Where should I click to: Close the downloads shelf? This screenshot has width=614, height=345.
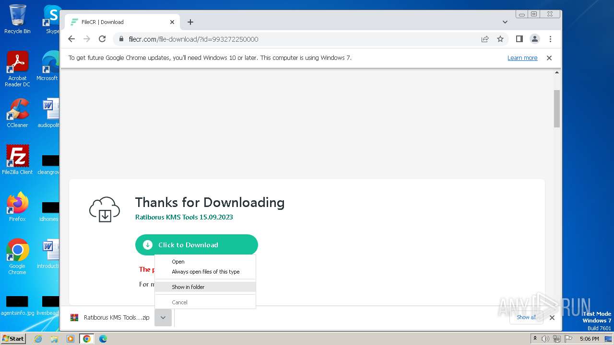tap(552, 318)
